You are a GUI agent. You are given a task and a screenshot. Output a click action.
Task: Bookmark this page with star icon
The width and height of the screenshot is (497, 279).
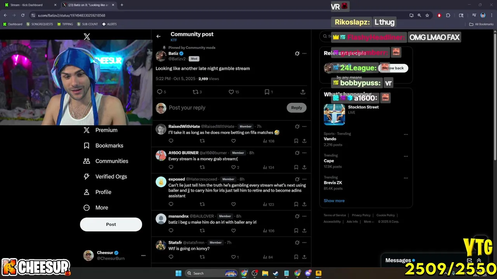[x=427, y=15]
